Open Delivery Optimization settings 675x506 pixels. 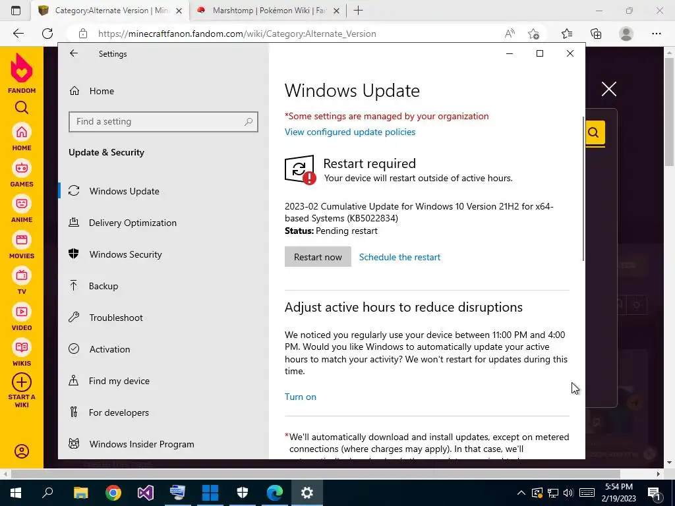click(163, 223)
